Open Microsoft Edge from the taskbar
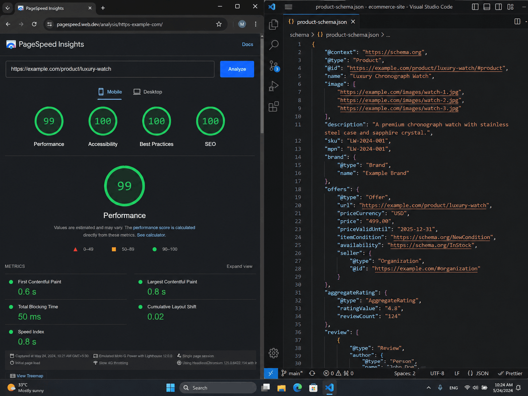 click(x=298, y=388)
